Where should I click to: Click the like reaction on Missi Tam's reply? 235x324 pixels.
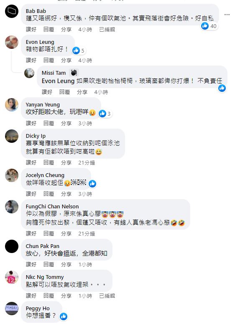(x=222, y=88)
